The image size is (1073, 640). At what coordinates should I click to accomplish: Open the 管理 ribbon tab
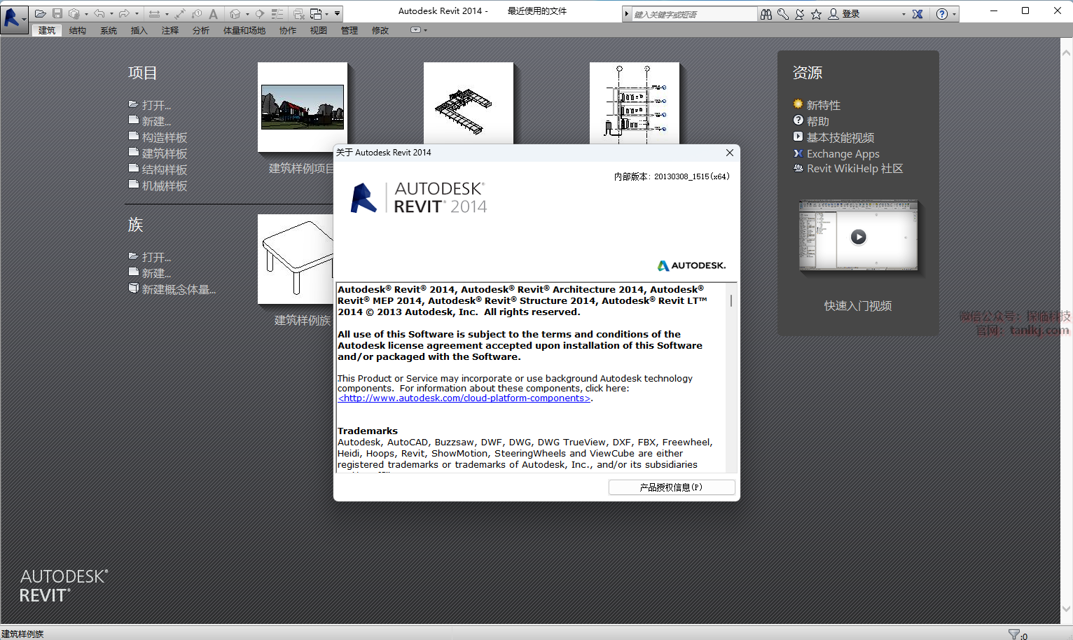point(349,31)
